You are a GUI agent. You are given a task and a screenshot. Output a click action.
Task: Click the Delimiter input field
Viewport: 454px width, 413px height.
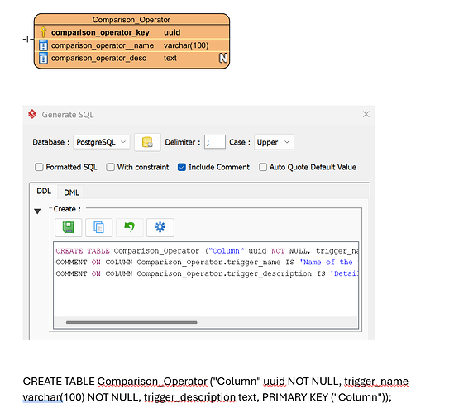[x=215, y=142]
